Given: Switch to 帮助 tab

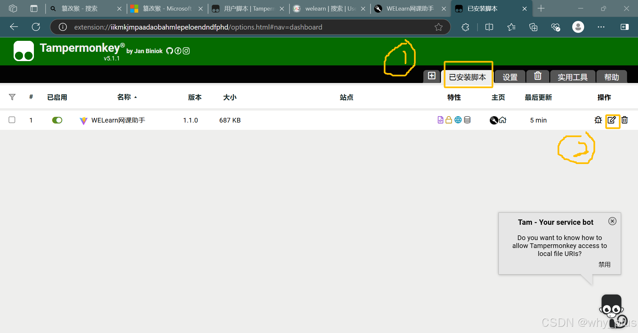Looking at the screenshot, I should (611, 77).
